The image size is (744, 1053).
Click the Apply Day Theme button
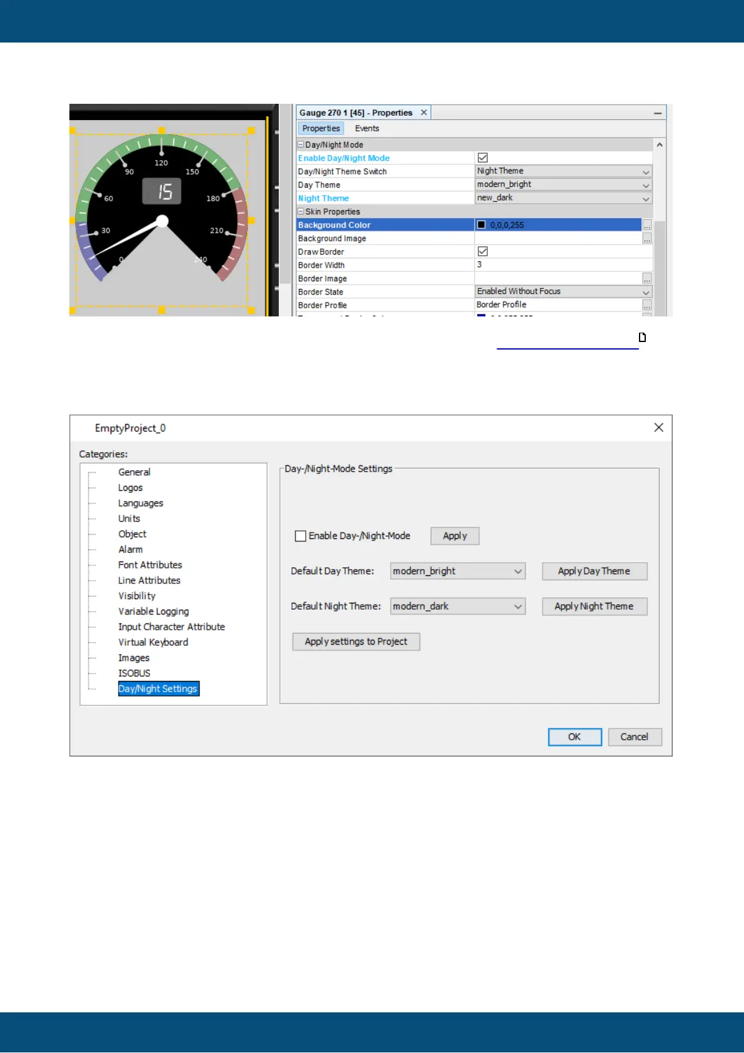tap(594, 571)
